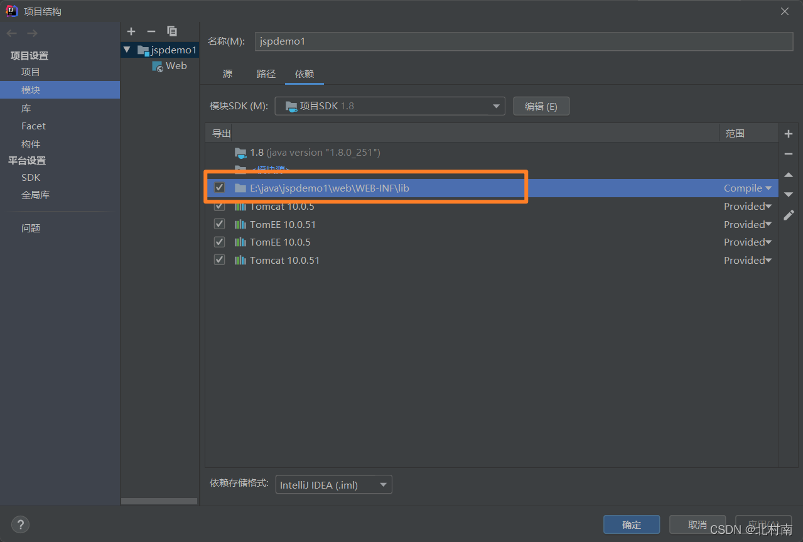Screen dimensions: 803x542
Task: Open dependency storage format dropdown
Action: pyautogui.click(x=333, y=484)
